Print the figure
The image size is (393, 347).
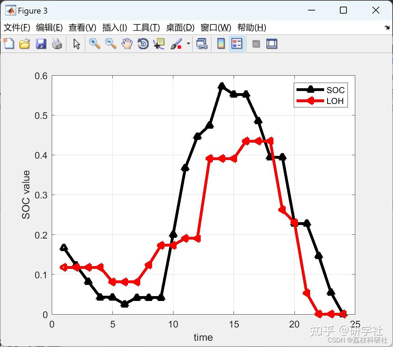pos(57,44)
